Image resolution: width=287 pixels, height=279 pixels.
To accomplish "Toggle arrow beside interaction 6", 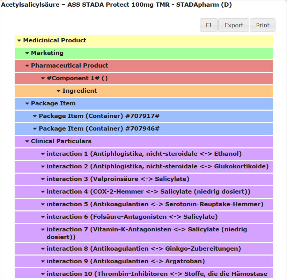I will click(x=43, y=217).
